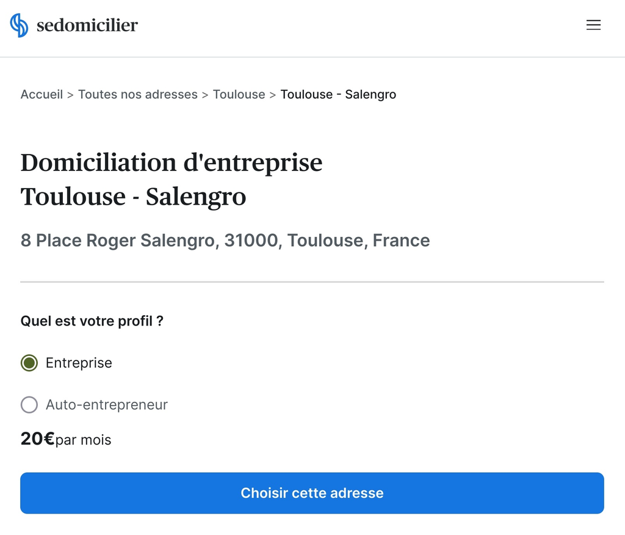Click the sedomicilier wordmark text

87,25
